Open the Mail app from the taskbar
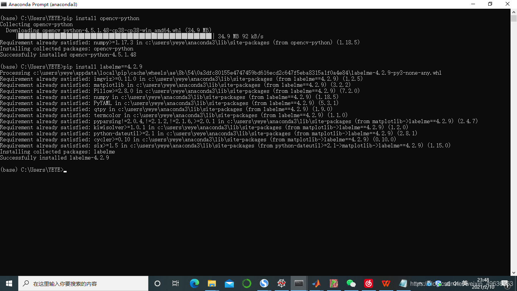This screenshot has height=291, width=517. 229,283
